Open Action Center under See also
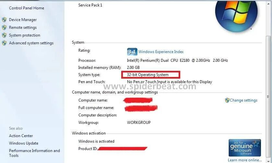 coord(21,136)
